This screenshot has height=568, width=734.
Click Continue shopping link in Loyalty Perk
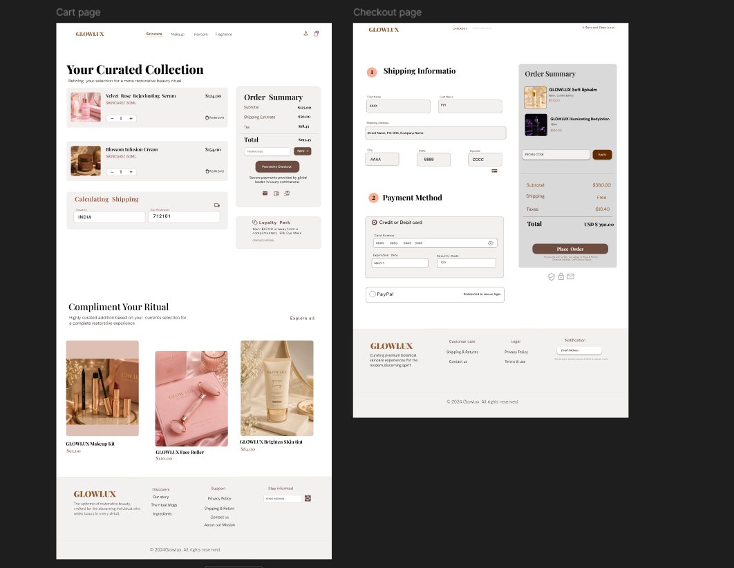click(x=263, y=240)
